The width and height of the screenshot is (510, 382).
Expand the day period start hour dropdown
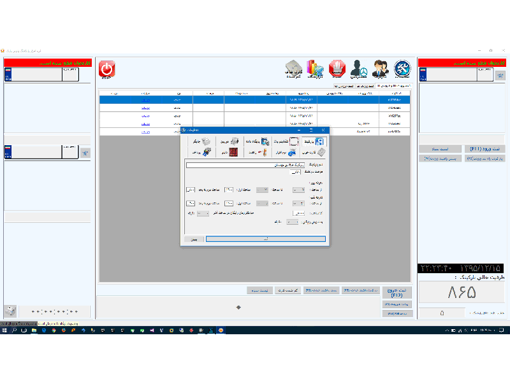coord(298,190)
